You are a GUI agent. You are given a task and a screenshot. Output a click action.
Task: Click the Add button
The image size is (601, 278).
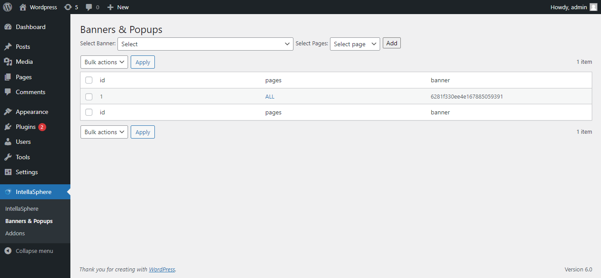392,43
